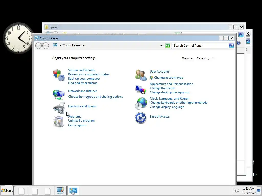Click the Speech window folder title icon
The height and width of the screenshot is (196, 262).
(46, 27)
